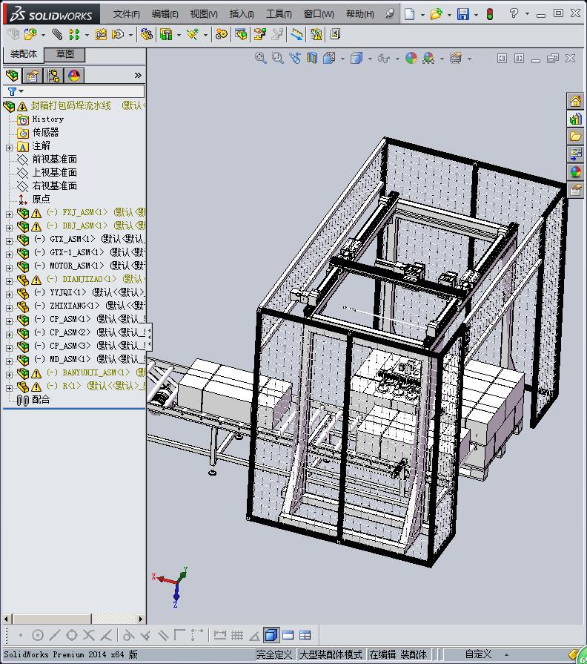The image size is (587, 664).
Task: Expand the FXJ_ASM<1> tree node
Action: [x=9, y=214]
